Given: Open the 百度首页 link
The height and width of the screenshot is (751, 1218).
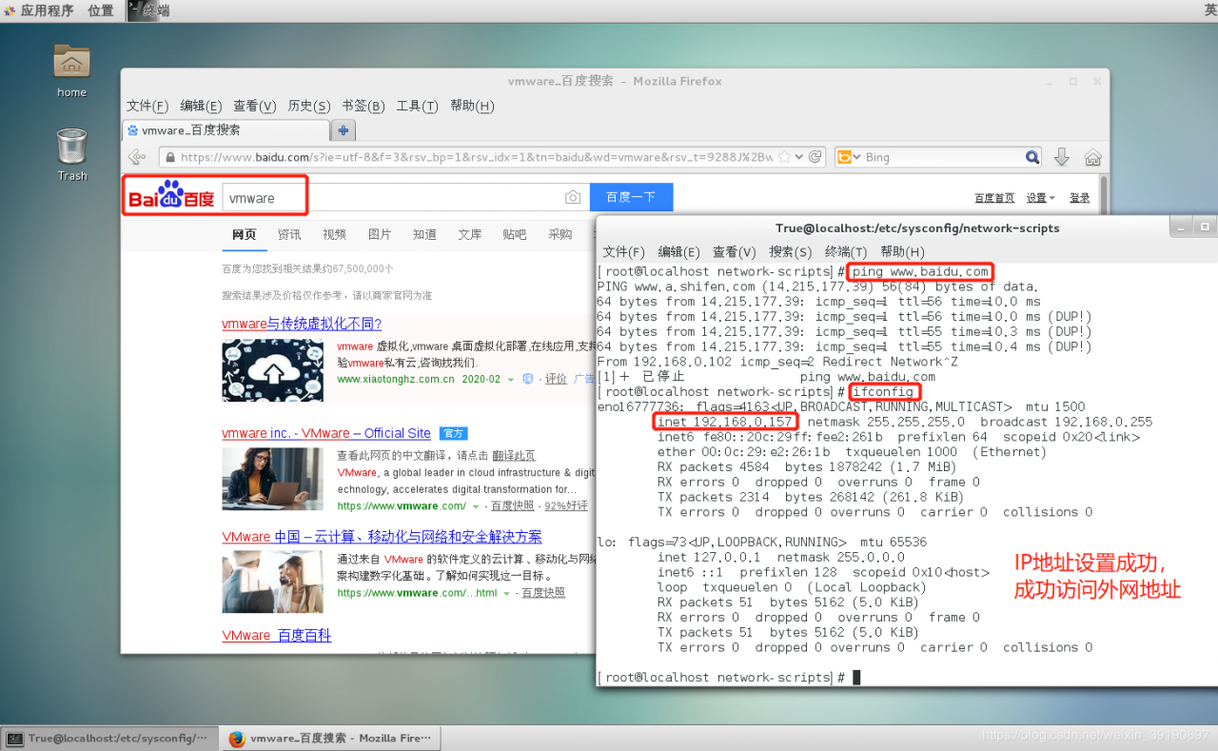Looking at the screenshot, I should coord(994,198).
